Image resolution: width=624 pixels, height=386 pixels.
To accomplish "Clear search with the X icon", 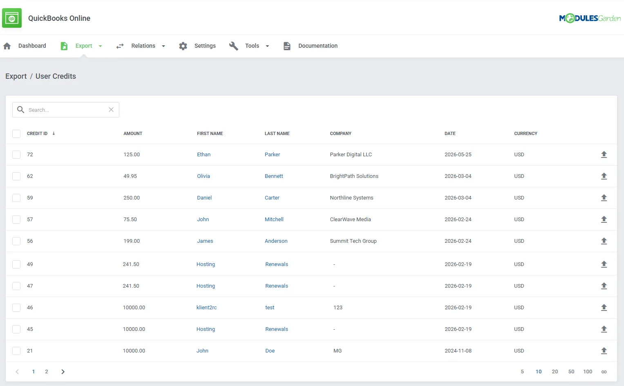I will (x=111, y=110).
